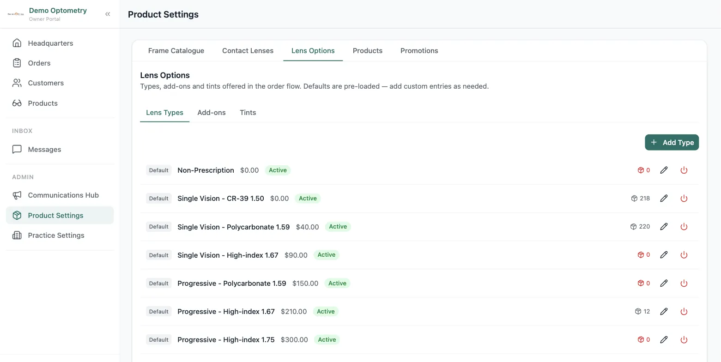Viewport: 721px width, 362px height.
Task: Switch to Tints sub-tab
Action: (248, 113)
